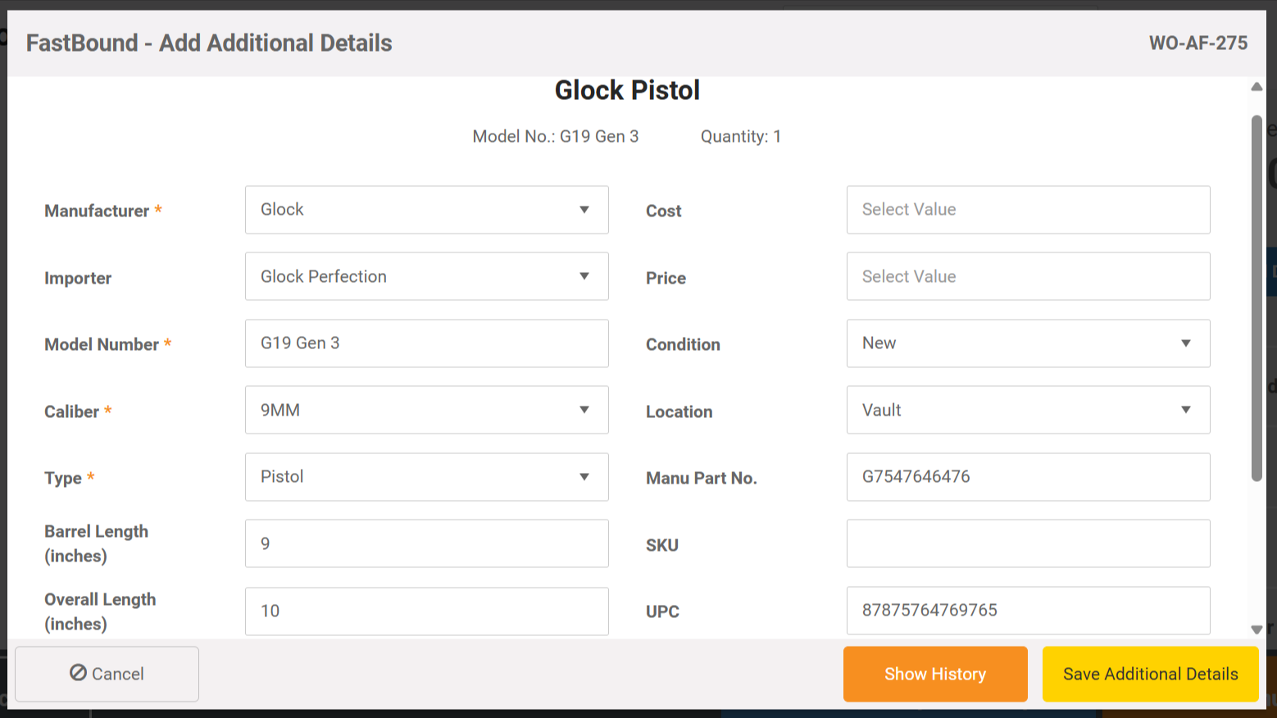Click the Cost input field
Image resolution: width=1277 pixels, height=718 pixels.
click(1028, 210)
